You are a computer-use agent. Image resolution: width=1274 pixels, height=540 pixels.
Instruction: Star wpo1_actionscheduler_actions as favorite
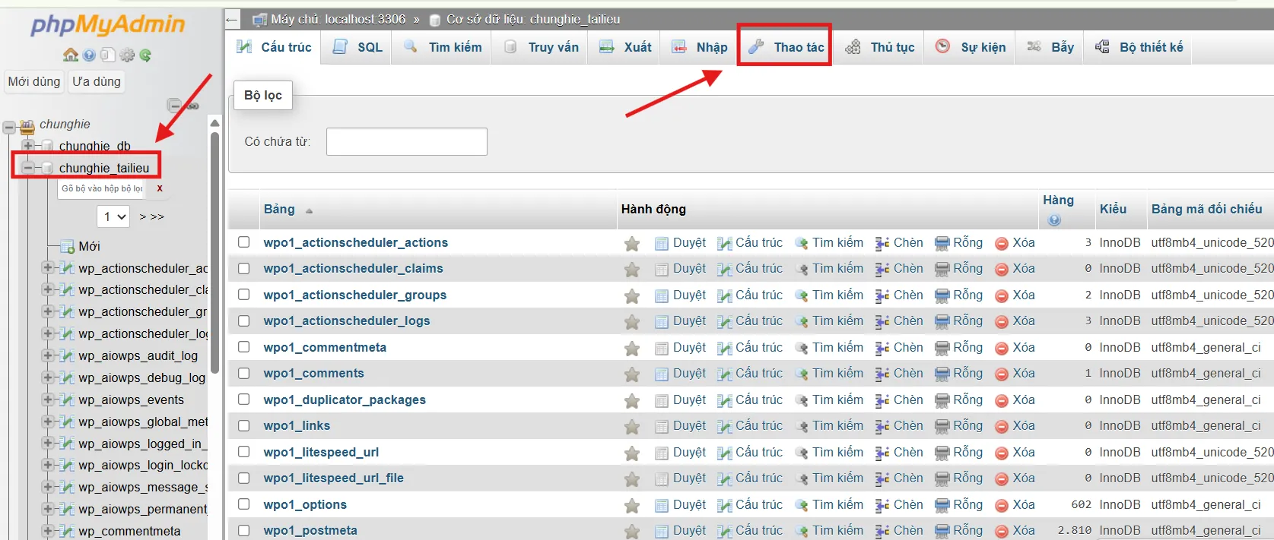(631, 244)
